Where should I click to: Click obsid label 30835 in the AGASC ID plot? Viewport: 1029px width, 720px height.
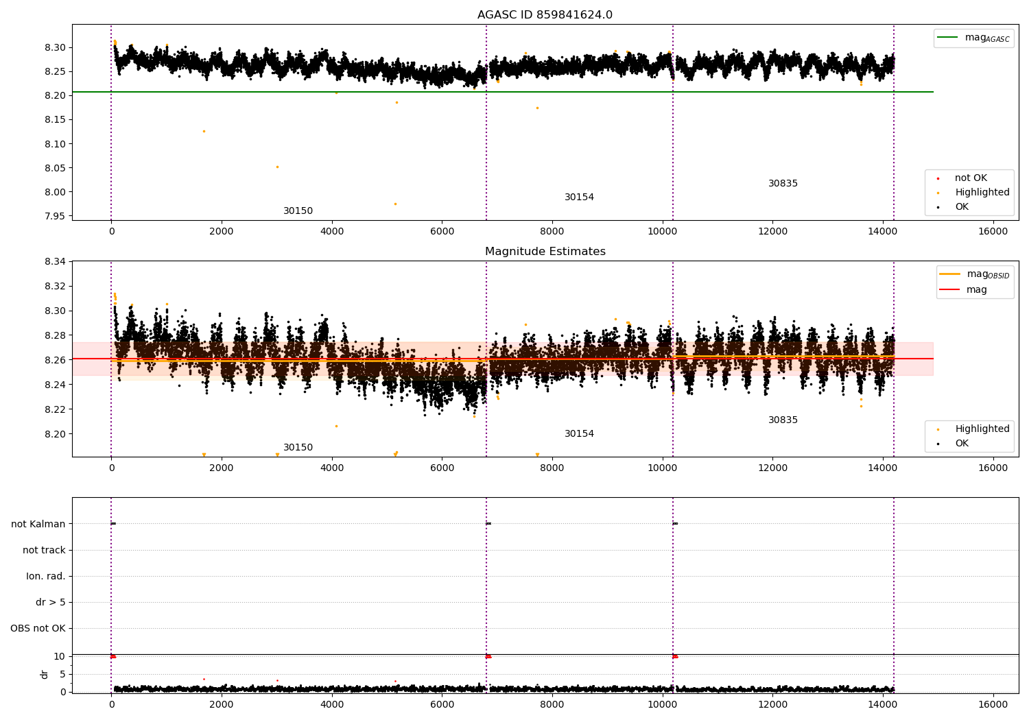point(783,184)
